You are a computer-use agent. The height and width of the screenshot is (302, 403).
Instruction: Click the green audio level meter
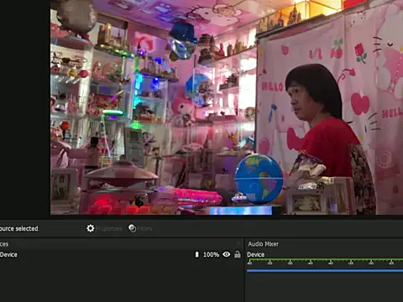[x=325, y=260]
